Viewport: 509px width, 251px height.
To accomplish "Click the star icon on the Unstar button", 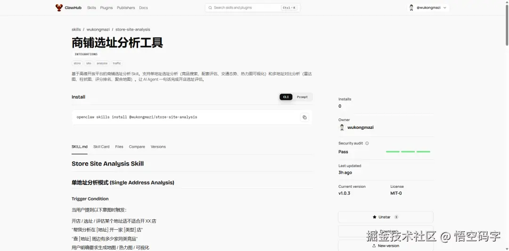I will click(x=375, y=217).
